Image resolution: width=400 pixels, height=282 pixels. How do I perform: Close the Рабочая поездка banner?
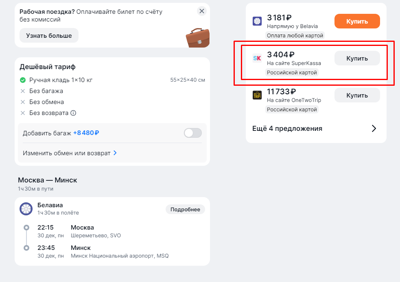(202, 11)
